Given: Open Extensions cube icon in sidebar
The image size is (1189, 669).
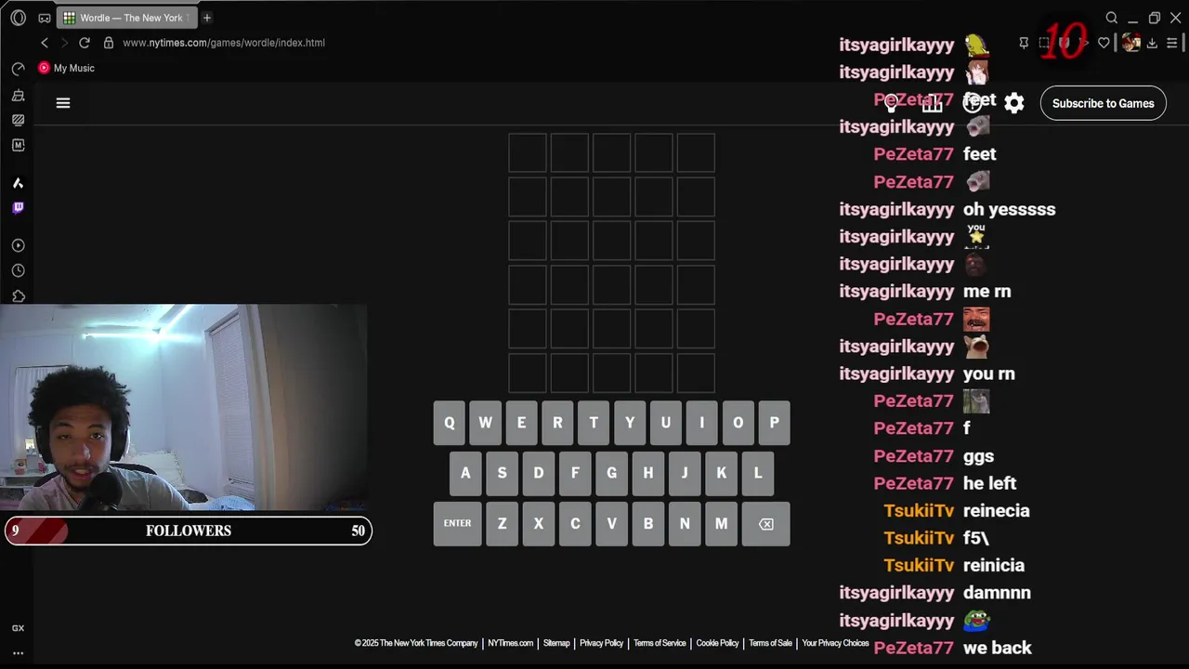Looking at the screenshot, I should coord(18,296).
